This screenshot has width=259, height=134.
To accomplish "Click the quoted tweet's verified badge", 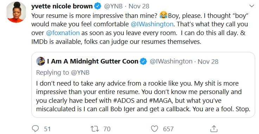I will 143,61.
